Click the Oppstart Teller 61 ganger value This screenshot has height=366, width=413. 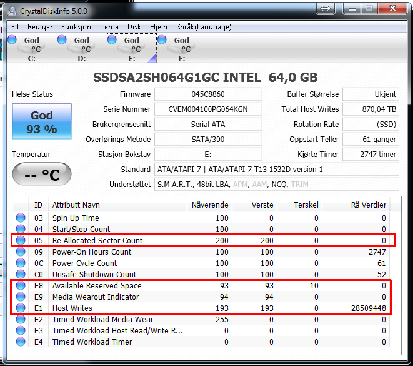(371, 140)
